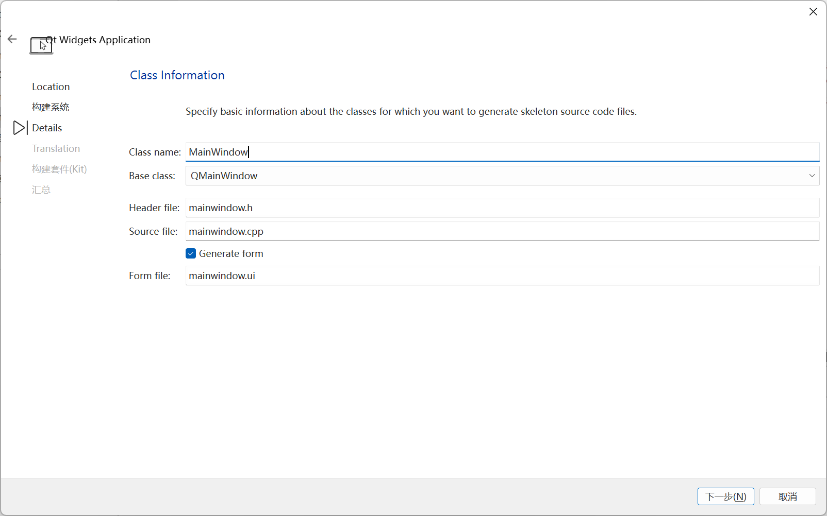Viewport: 827px width, 516px height.
Task: Select the 汇总 step in sidebar
Action: coord(41,190)
